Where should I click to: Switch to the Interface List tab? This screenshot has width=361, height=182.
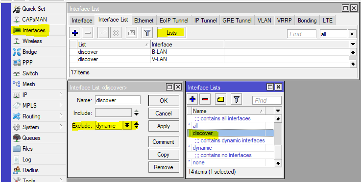(x=113, y=20)
